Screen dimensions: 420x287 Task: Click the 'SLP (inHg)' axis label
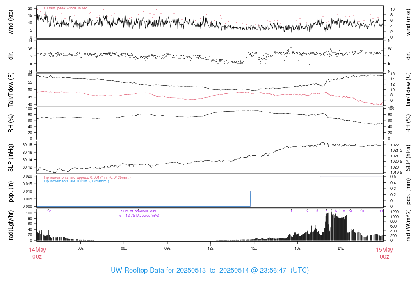11,158
